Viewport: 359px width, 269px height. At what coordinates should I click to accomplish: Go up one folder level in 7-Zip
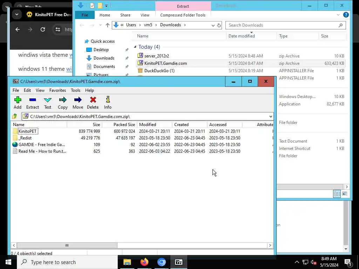(x=15, y=116)
